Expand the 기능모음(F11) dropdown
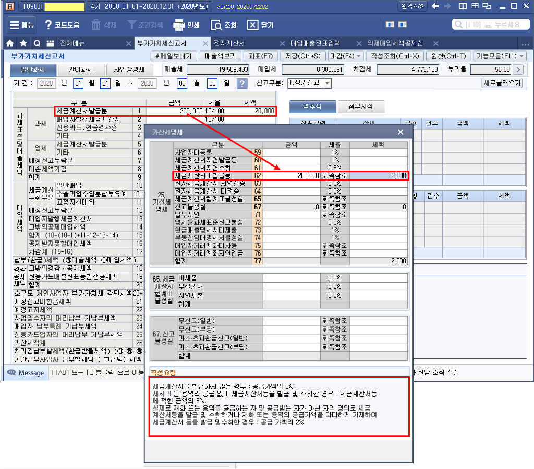534x469 pixels. click(x=521, y=56)
